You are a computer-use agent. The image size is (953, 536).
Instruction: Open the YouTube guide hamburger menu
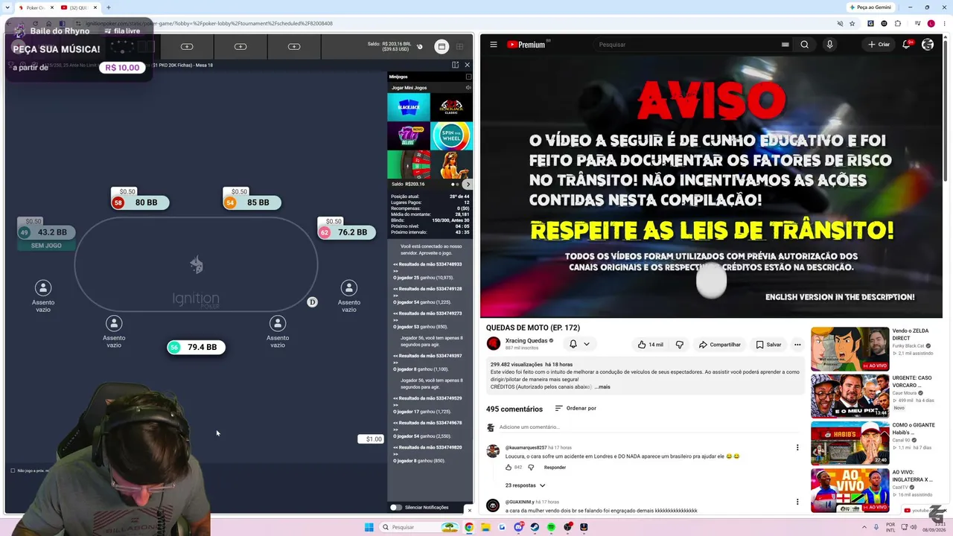[x=493, y=45]
